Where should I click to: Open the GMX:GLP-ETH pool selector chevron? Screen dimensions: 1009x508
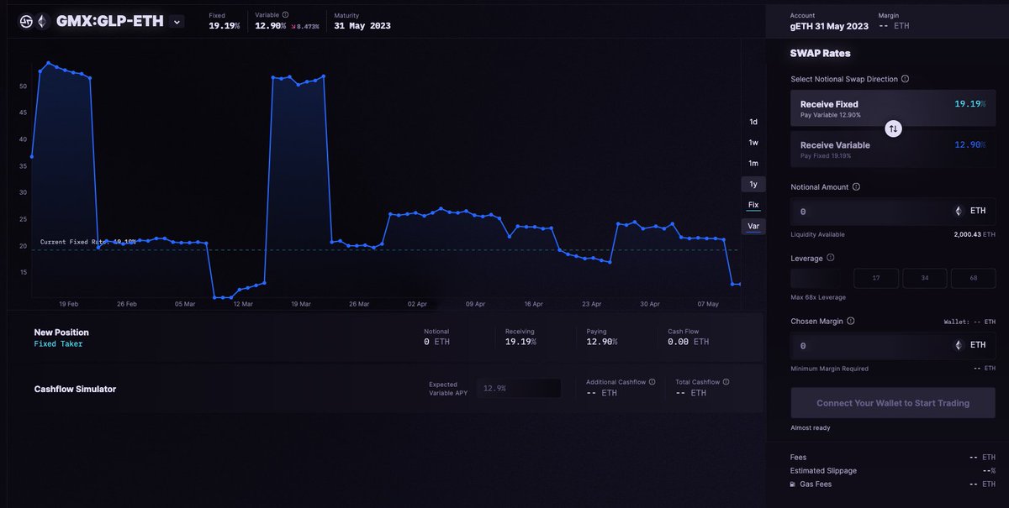point(177,22)
